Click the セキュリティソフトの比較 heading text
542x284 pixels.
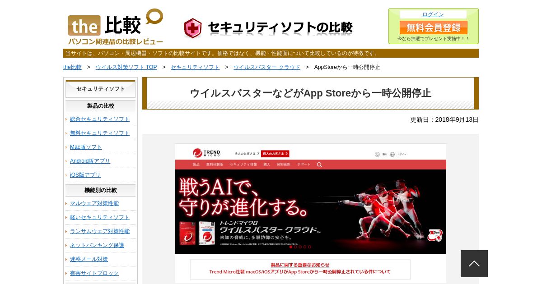pos(280,28)
